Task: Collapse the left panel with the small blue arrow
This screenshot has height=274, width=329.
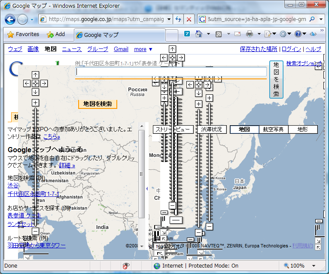Action: (147, 189)
